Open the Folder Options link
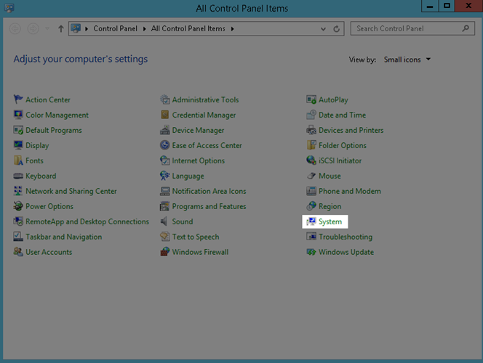This screenshot has height=363, width=483. [x=342, y=145]
